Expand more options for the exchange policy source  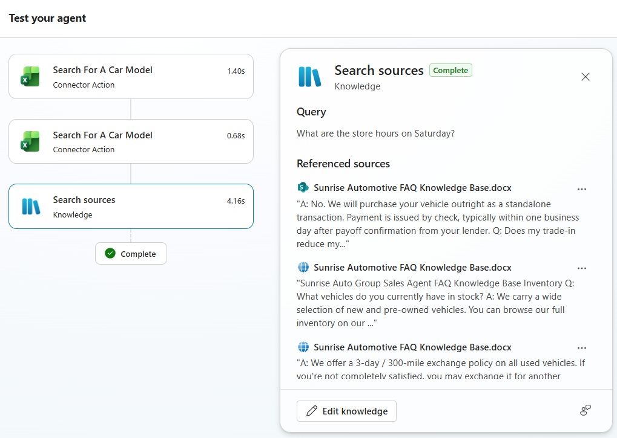[582, 347]
